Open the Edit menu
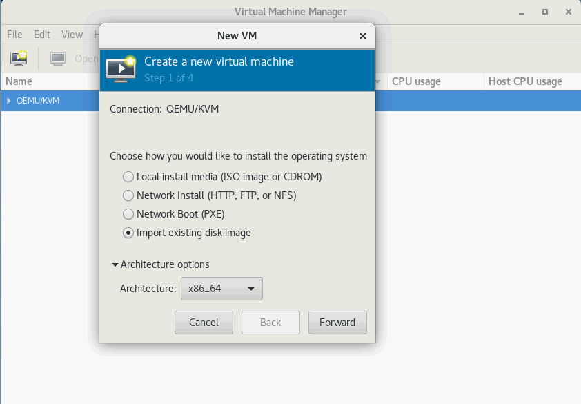The width and height of the screenshot is (581, 404). tap(42, 35)
